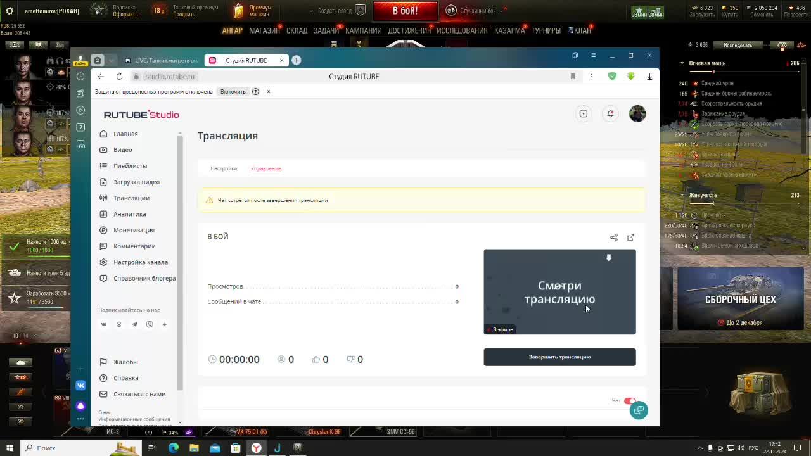Screen dimensions: 811x456
Task: Close the Студия RUTUBE tab
Action: click(x=282, y=60)
